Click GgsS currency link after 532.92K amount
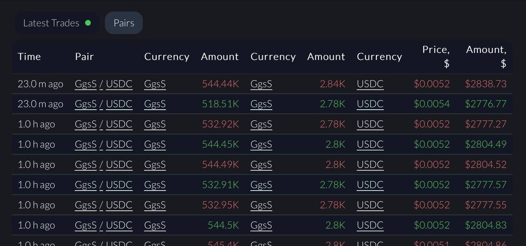The image size is (526, 246). pyautogui.click(x=261, y=124)
